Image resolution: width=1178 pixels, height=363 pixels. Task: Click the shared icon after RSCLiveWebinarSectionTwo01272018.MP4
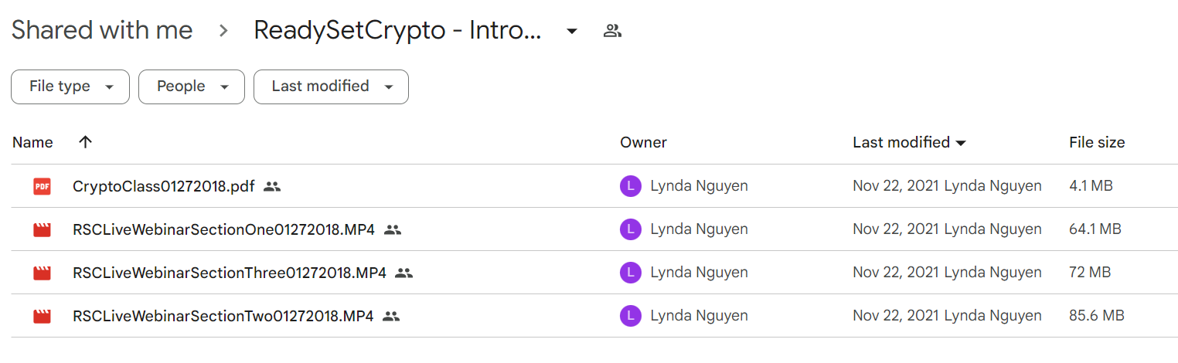tap(391, 316)
